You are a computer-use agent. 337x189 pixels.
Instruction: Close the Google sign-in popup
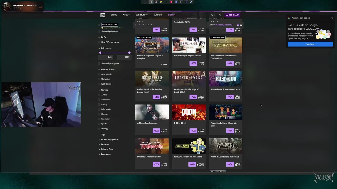(x=332, y=18)
